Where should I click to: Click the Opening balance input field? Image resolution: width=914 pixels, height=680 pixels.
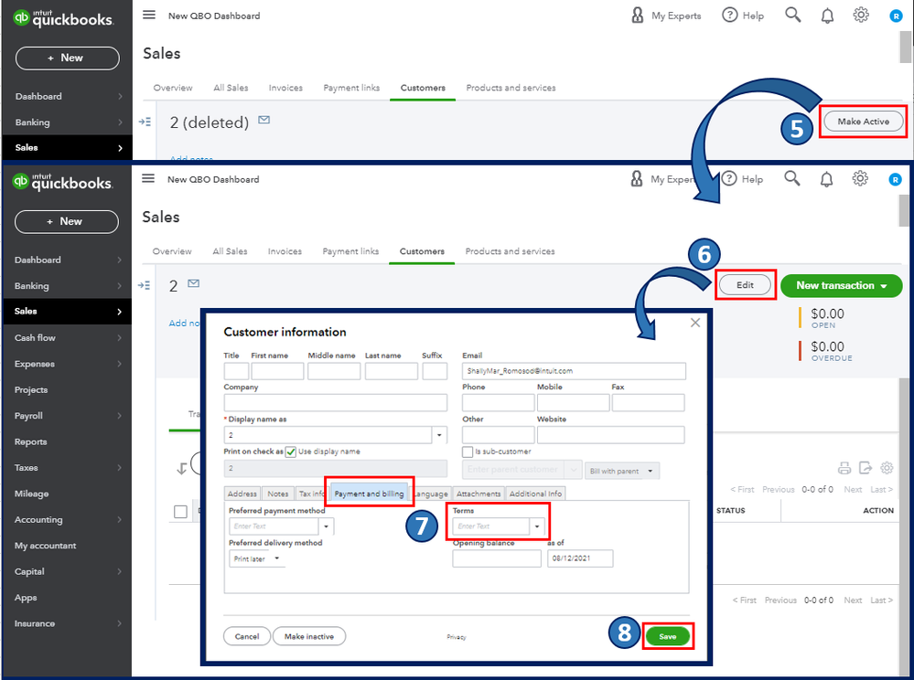point(497,559)
